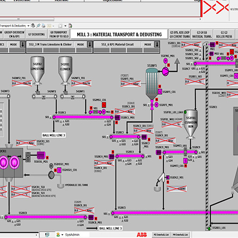
Task: Switch to G3 G4 G6 Material Trans.
Action: coord(202,34)
